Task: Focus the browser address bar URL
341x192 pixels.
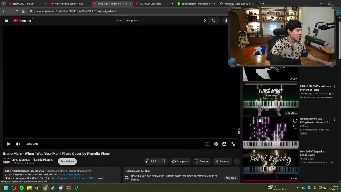Action: (x=75, y=11)
